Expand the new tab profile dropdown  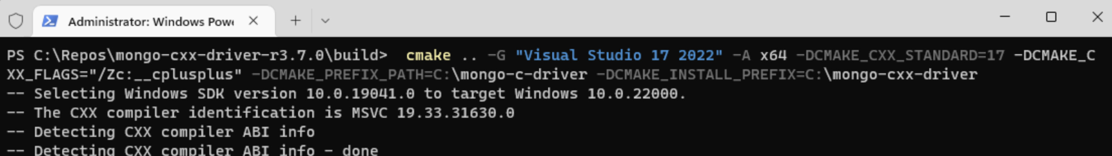pyautogui.click(x=325, y=21)
